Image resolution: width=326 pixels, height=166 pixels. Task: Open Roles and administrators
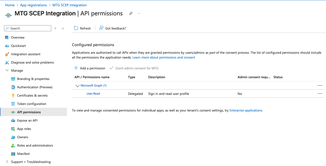point(35,145)
